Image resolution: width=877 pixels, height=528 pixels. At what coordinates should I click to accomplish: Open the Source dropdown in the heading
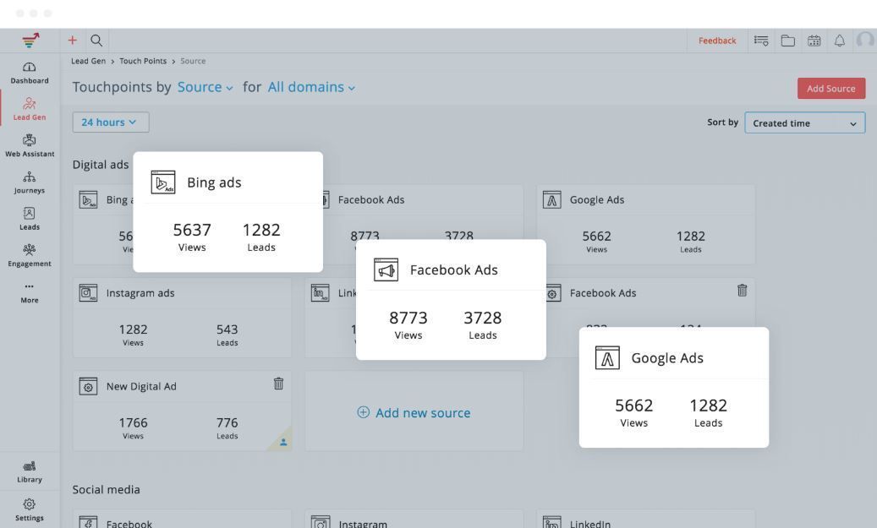pos(204,87)
